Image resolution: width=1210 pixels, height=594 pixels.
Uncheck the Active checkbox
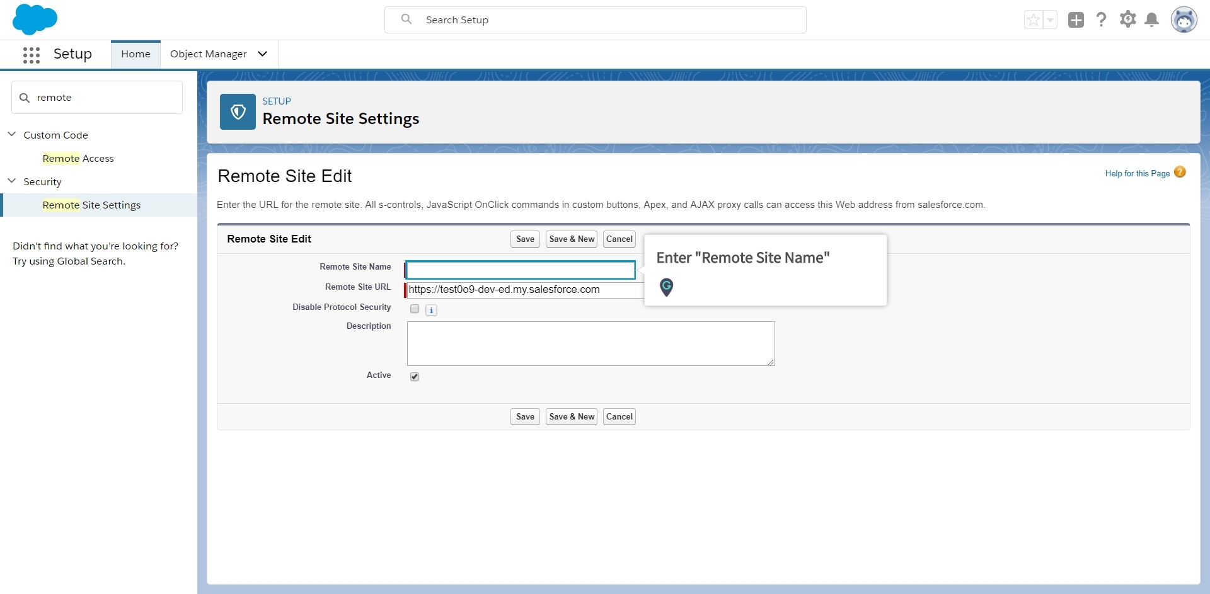(x=415, y=377)
